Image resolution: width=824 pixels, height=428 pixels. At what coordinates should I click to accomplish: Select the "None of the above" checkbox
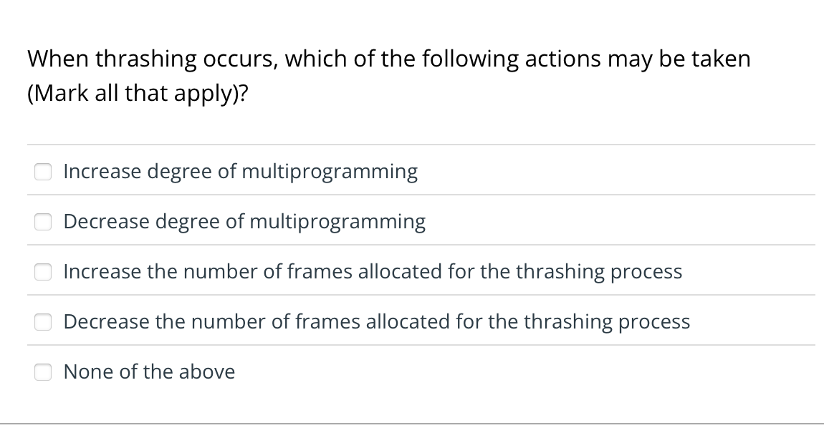pyautogui.click(x=43, y=371)
